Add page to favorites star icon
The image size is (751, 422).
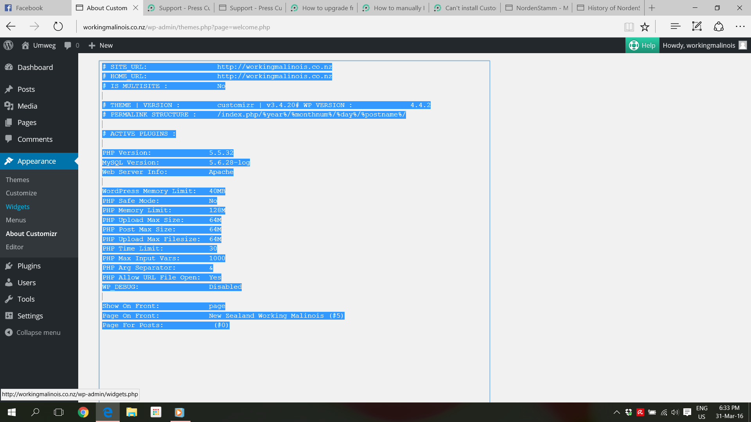coord(645,27)
